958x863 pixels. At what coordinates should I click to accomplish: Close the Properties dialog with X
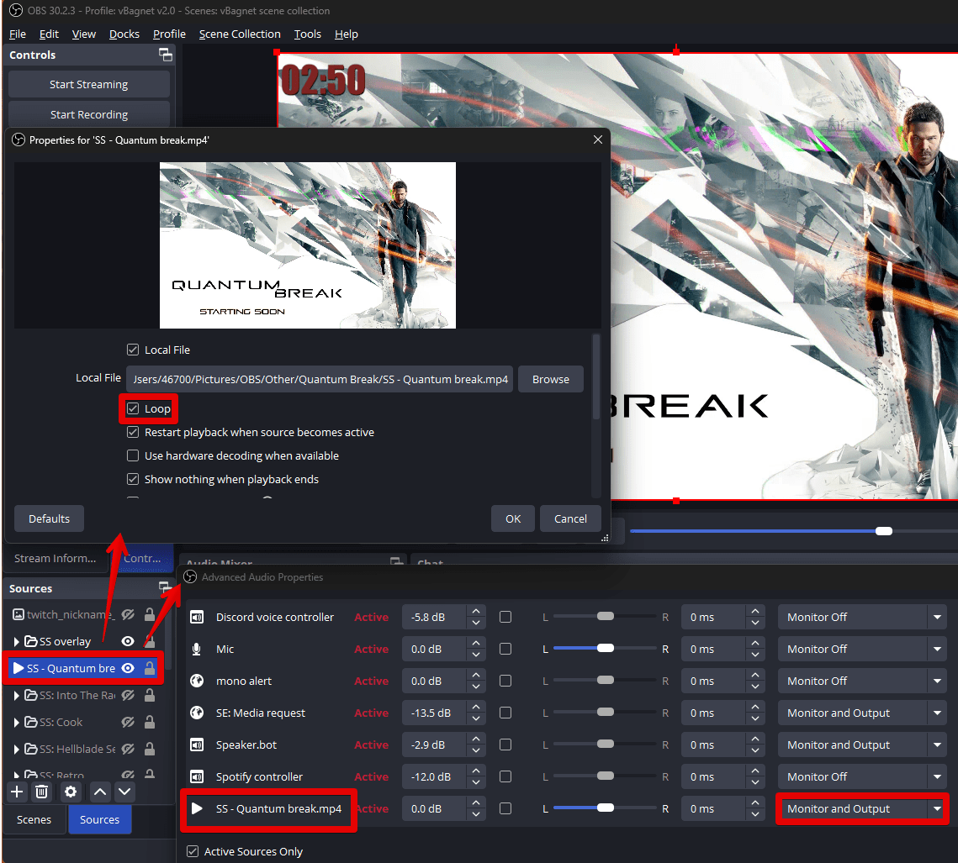pyautogui.click(x=598, y=139)
